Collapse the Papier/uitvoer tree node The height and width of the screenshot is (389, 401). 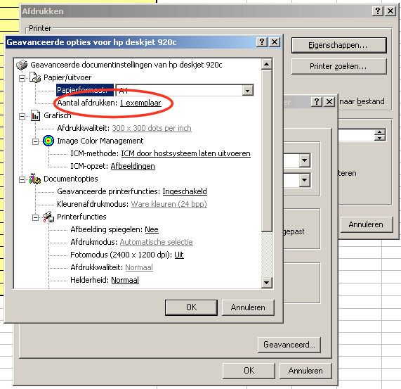tap(22, 78)
